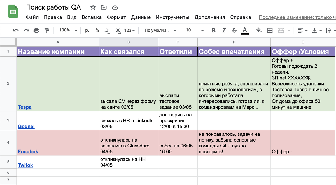
Task: Rename document title Поиск работы QA
Action: [x=53, y=8]
